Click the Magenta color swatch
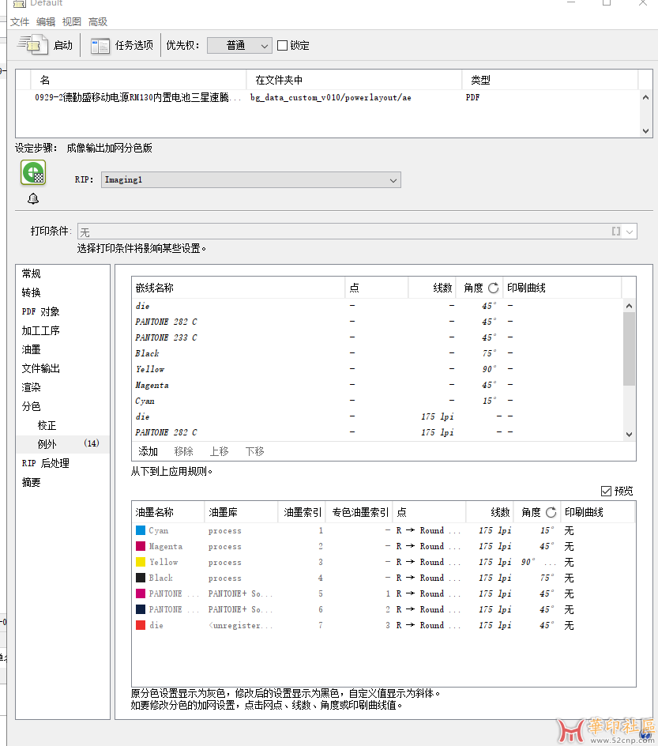This screenshot has width=658, height=746. coord(141,546)
